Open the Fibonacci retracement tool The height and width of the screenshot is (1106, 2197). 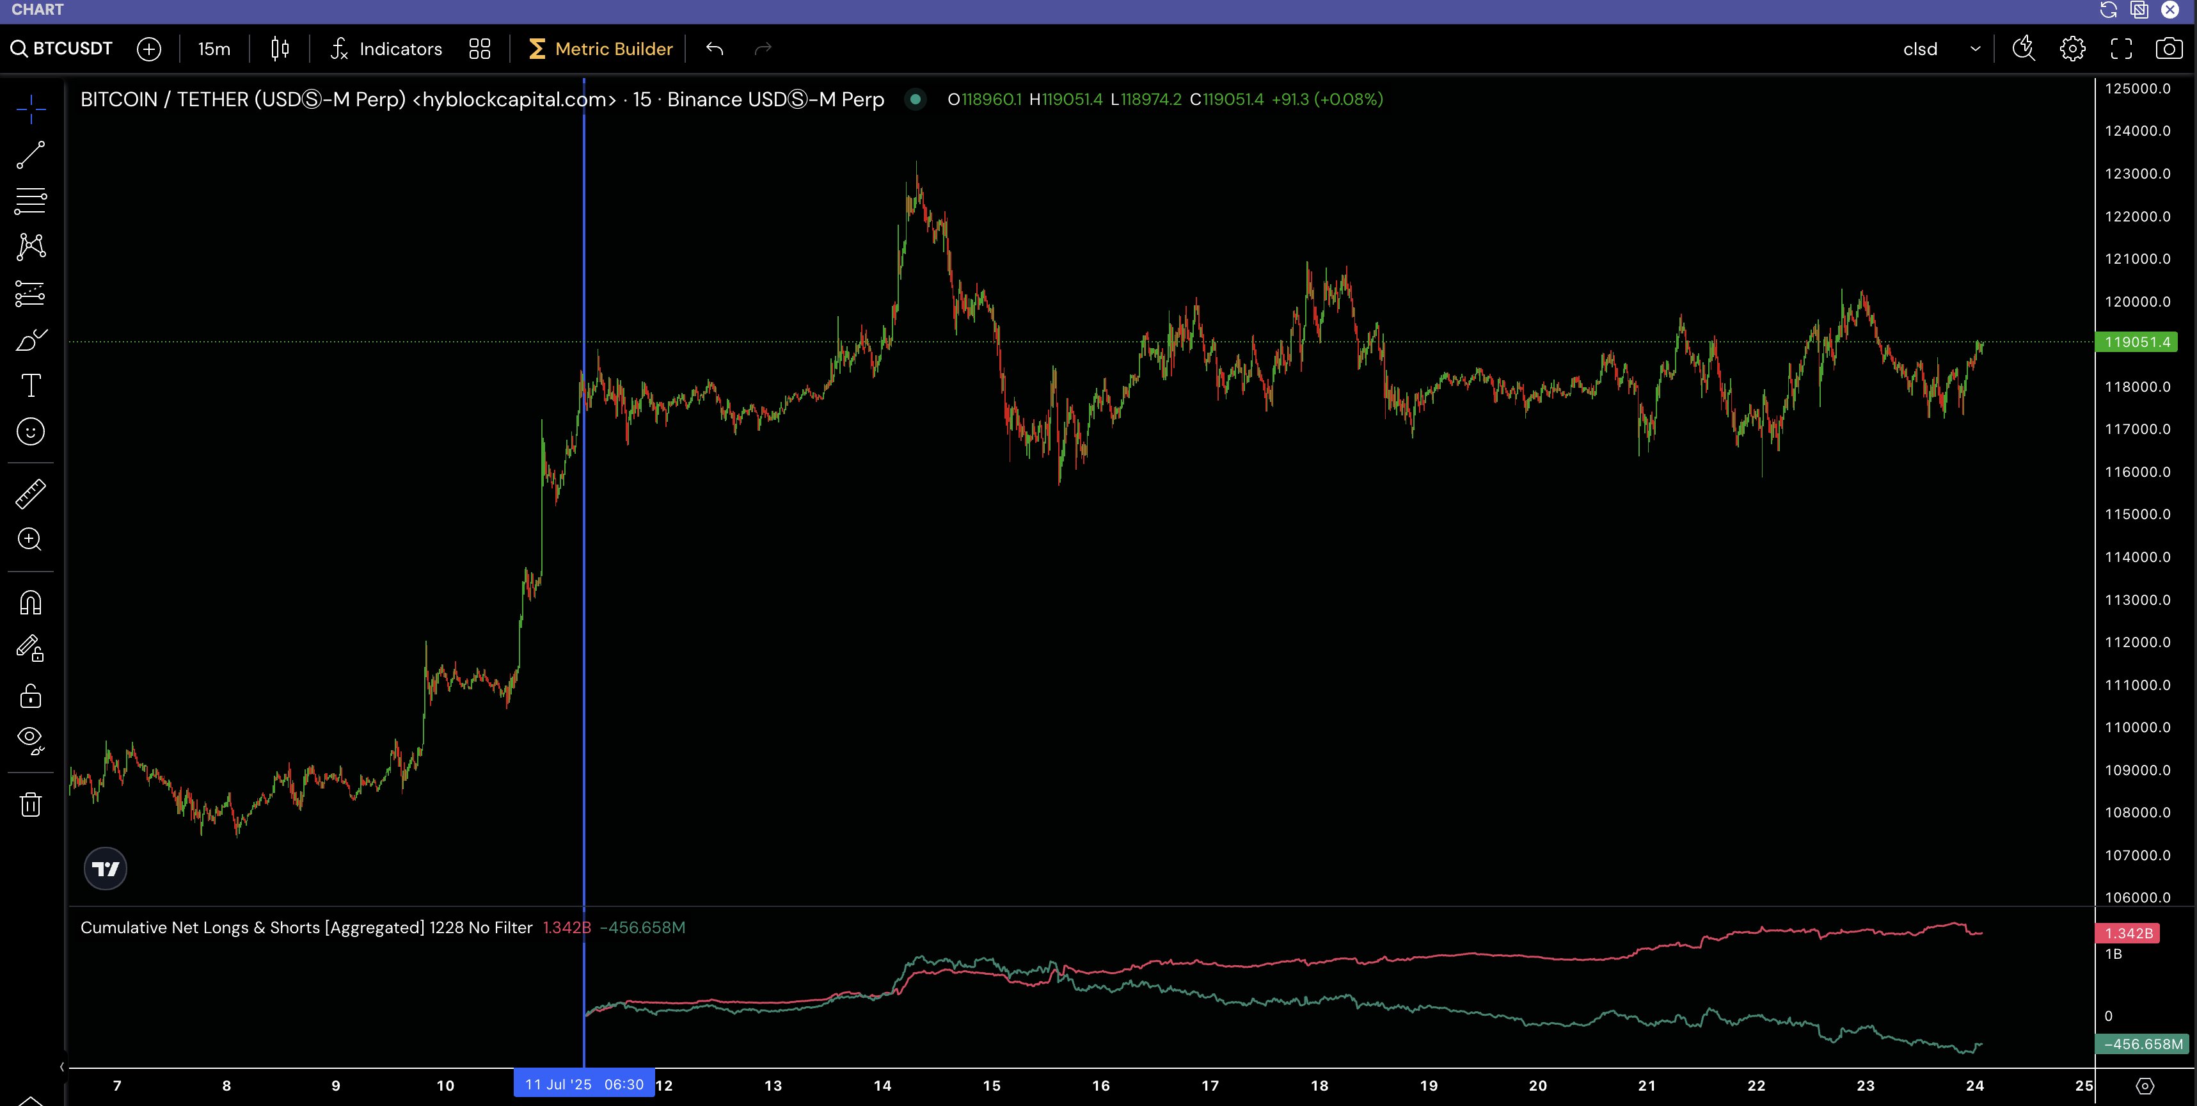pyautogui.click(x=31, y=200)
